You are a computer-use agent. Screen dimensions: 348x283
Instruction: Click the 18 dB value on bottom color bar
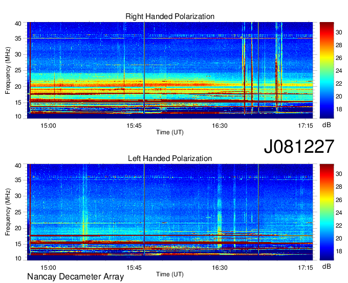point(339,251)
